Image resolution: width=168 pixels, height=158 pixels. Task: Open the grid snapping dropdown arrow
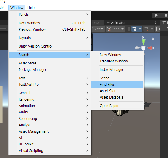(152, 29)
